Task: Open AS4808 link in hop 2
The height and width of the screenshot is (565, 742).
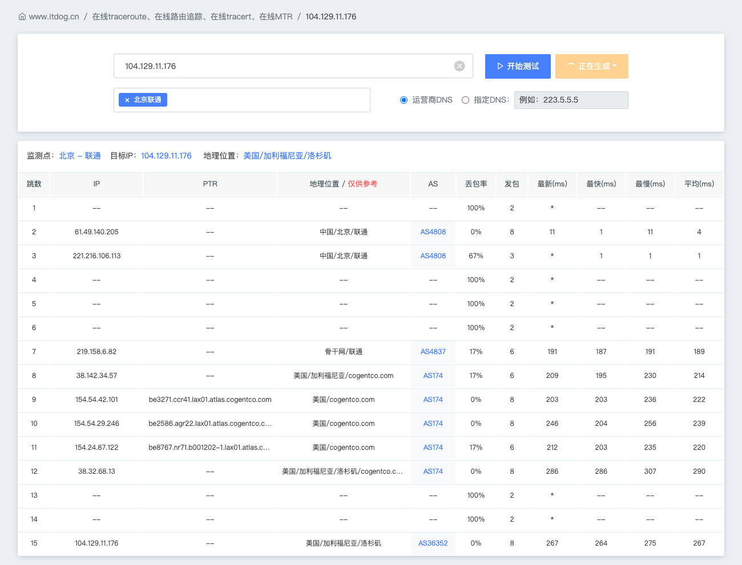Action: 433,232
